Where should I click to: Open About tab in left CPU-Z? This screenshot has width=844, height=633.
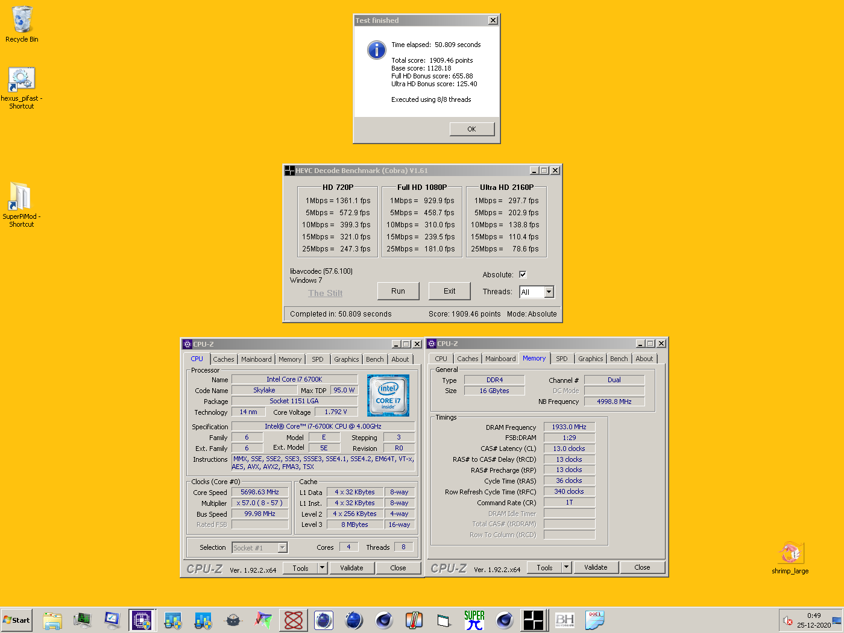(400, 359)
